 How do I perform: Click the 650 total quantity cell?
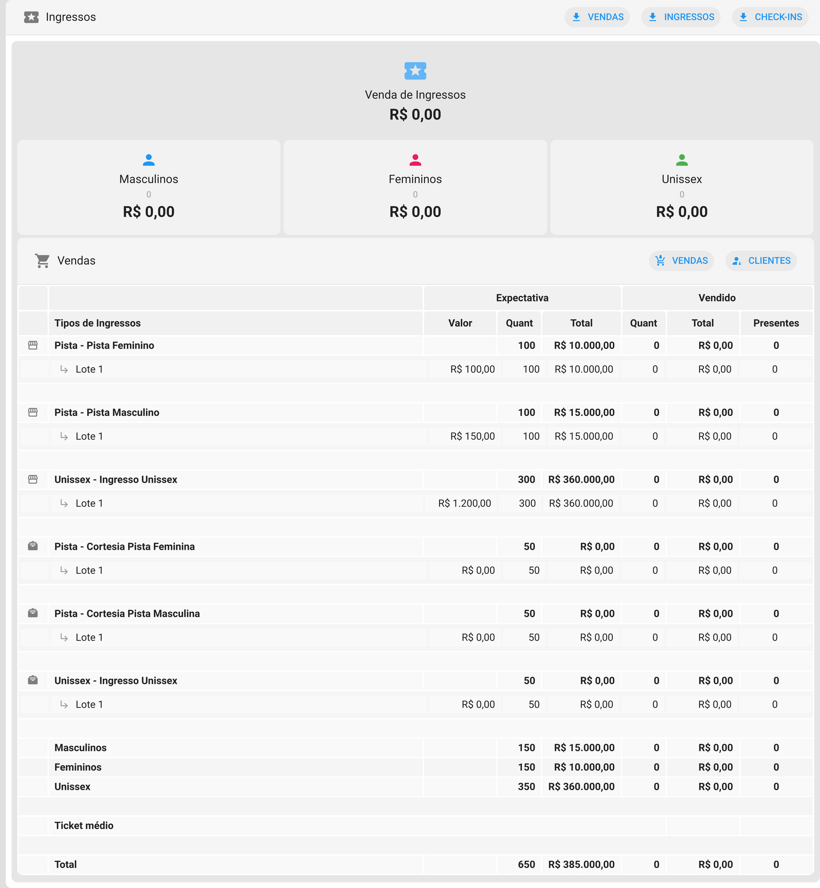click(x=526, y=864)
